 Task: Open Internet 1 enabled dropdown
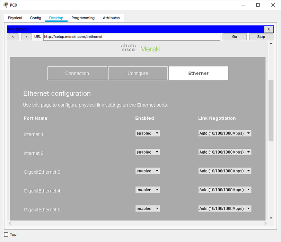(148, 133)
